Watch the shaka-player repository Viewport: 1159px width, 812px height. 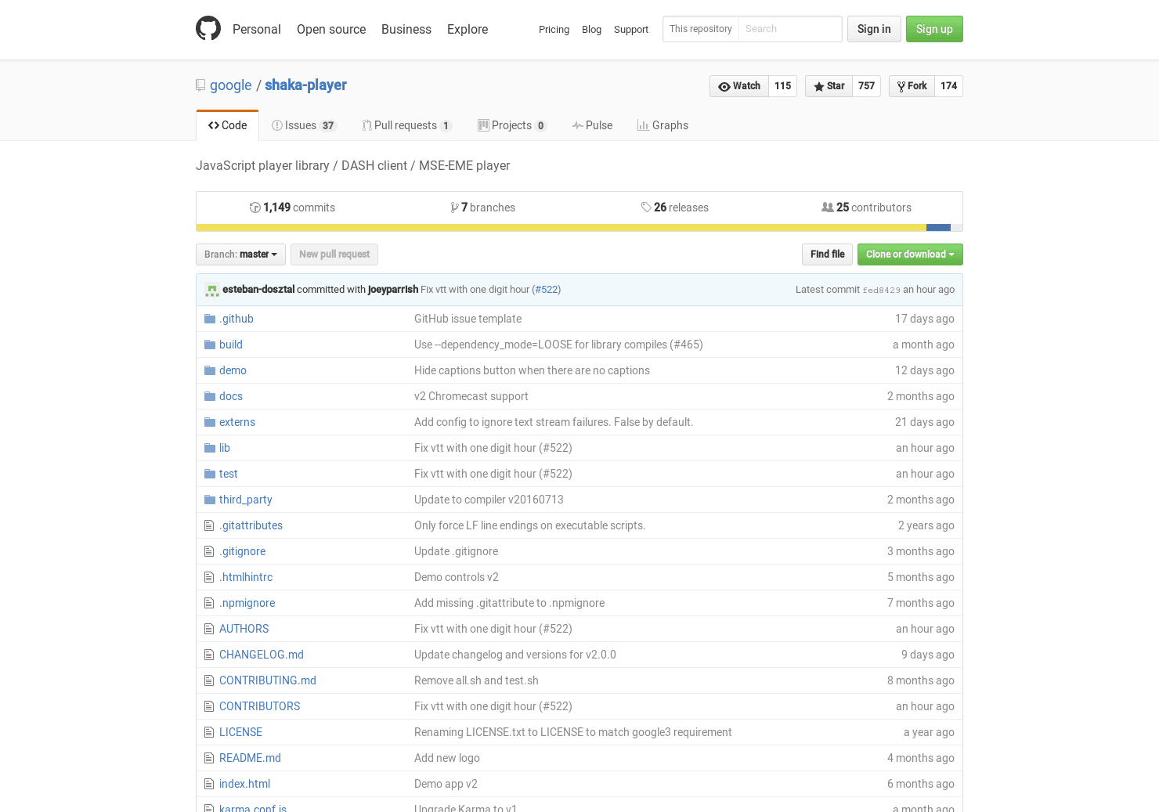coord(739,86)
